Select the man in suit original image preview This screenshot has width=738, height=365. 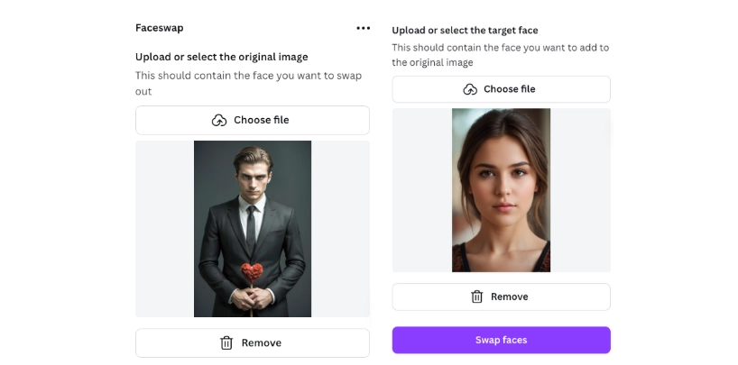click(253, 229)
